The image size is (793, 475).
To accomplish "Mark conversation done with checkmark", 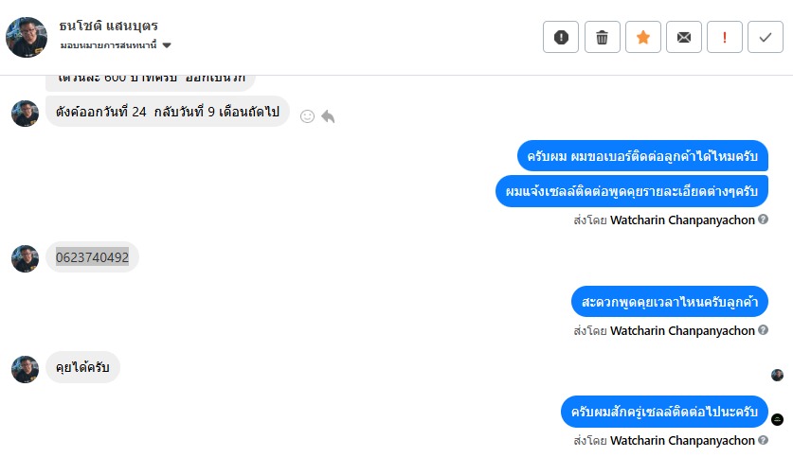I will [x=766, y=37].
